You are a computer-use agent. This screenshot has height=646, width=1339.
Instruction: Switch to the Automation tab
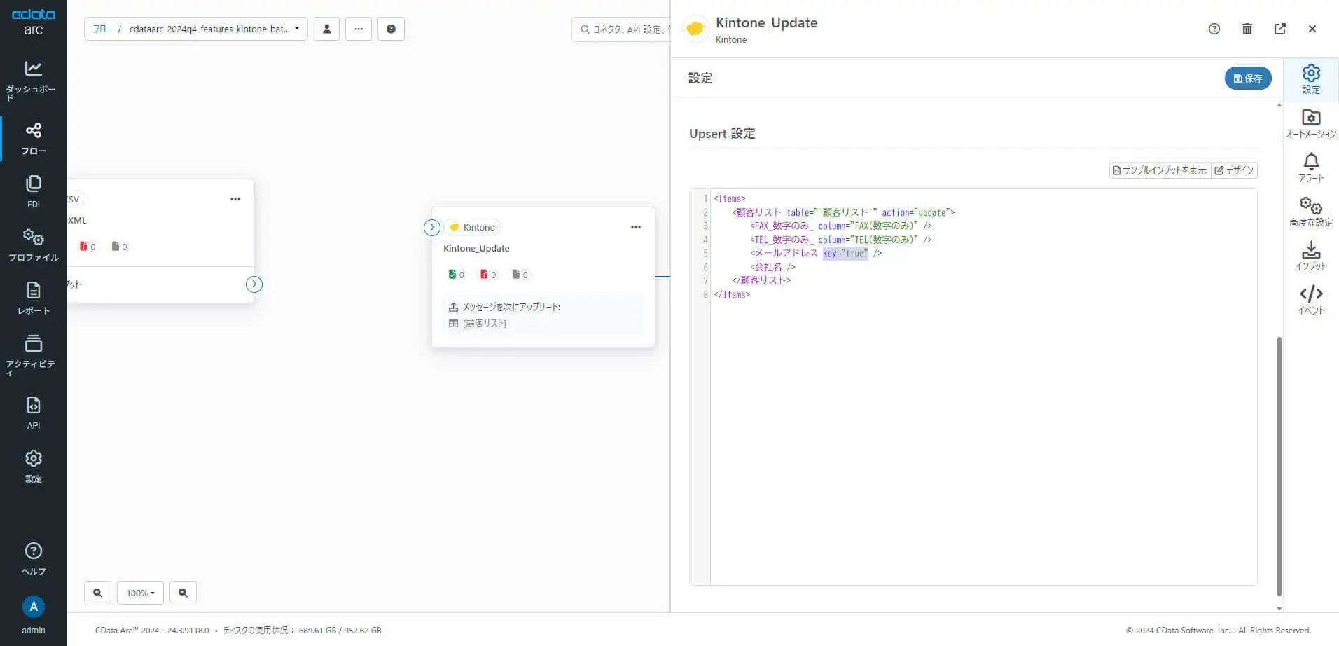pyautogui.click(x=1311, y=123)
